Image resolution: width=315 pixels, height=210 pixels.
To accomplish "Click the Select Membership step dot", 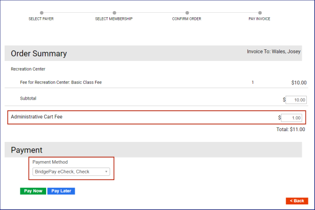I will (114, 13).
